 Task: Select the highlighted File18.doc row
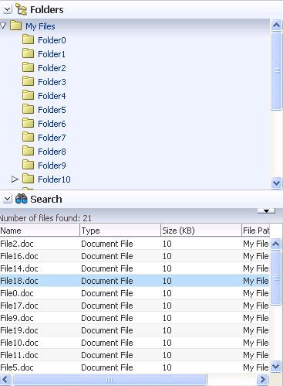point(135,281)
